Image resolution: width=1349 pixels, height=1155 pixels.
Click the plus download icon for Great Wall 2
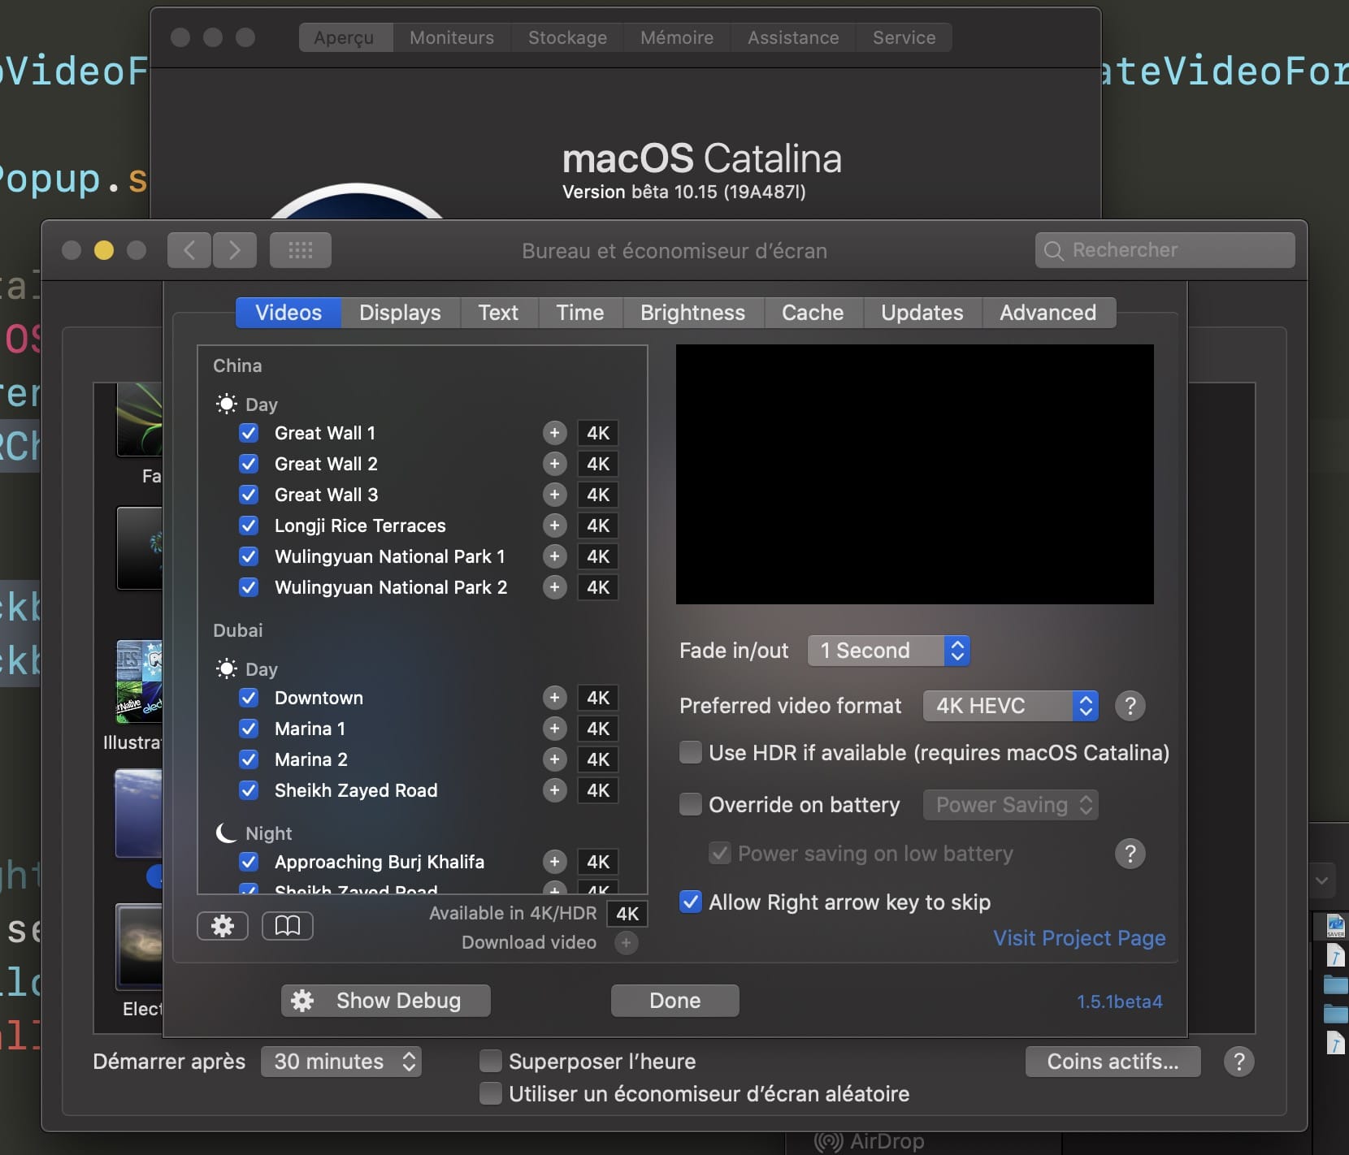pos(554,464)
